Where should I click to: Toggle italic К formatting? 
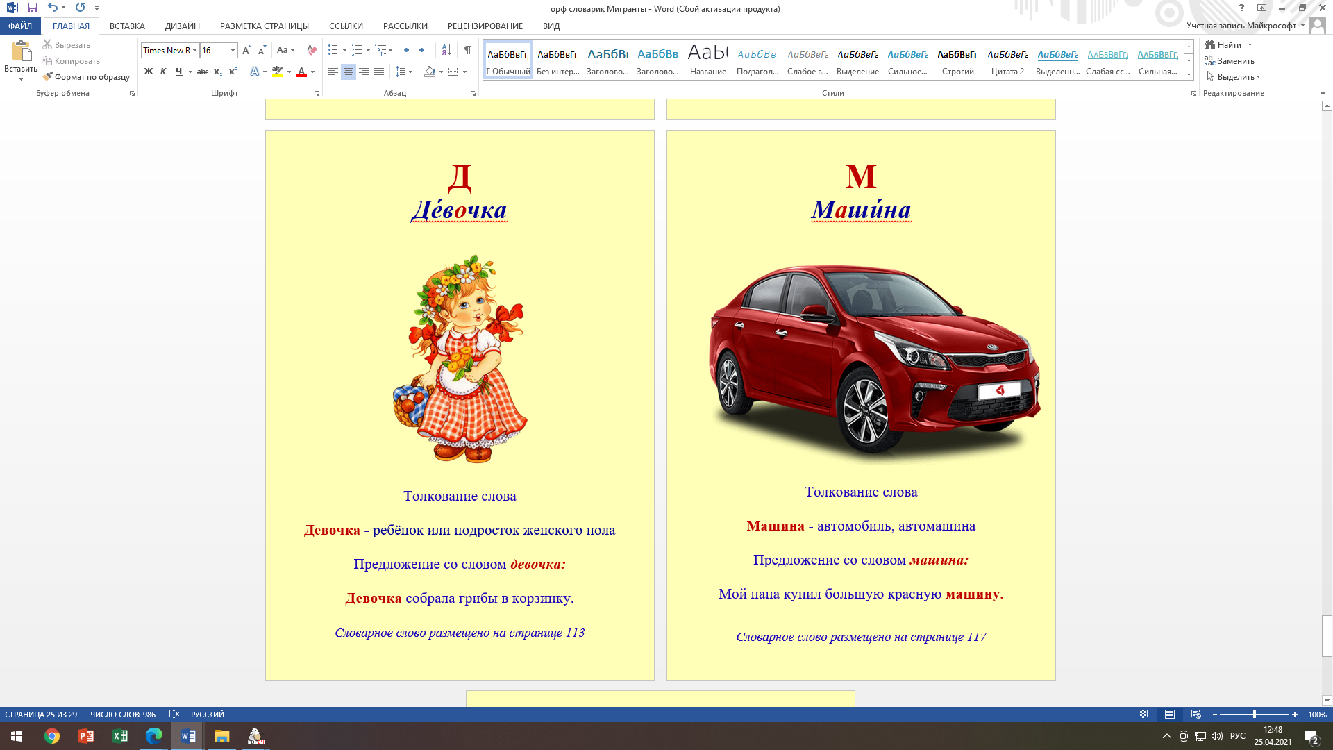tap(163, 72)
